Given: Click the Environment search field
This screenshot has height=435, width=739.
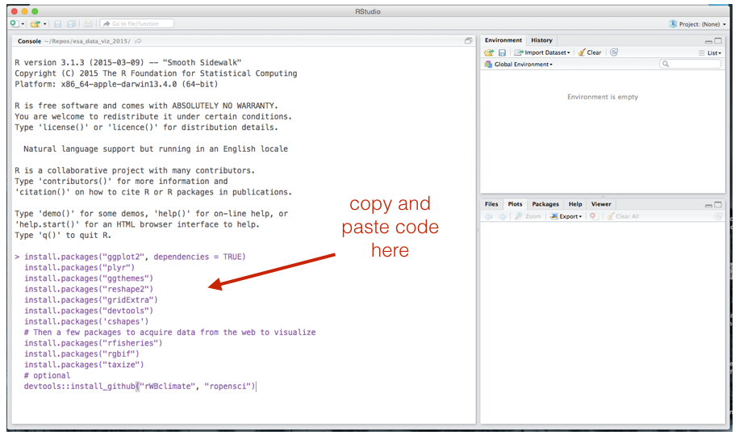Looking at the screenshot, I should (690, 64).
